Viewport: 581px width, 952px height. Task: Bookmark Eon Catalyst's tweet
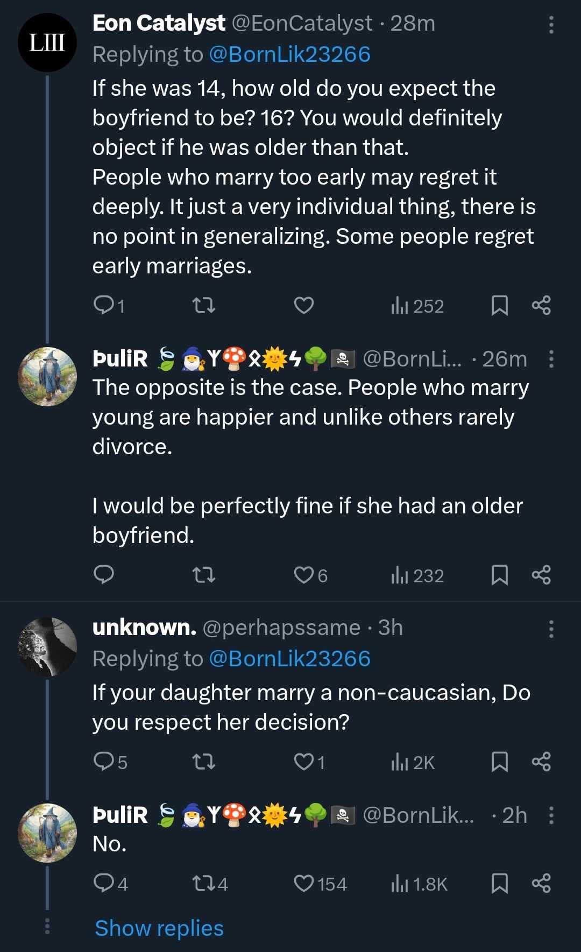(500, 306)
